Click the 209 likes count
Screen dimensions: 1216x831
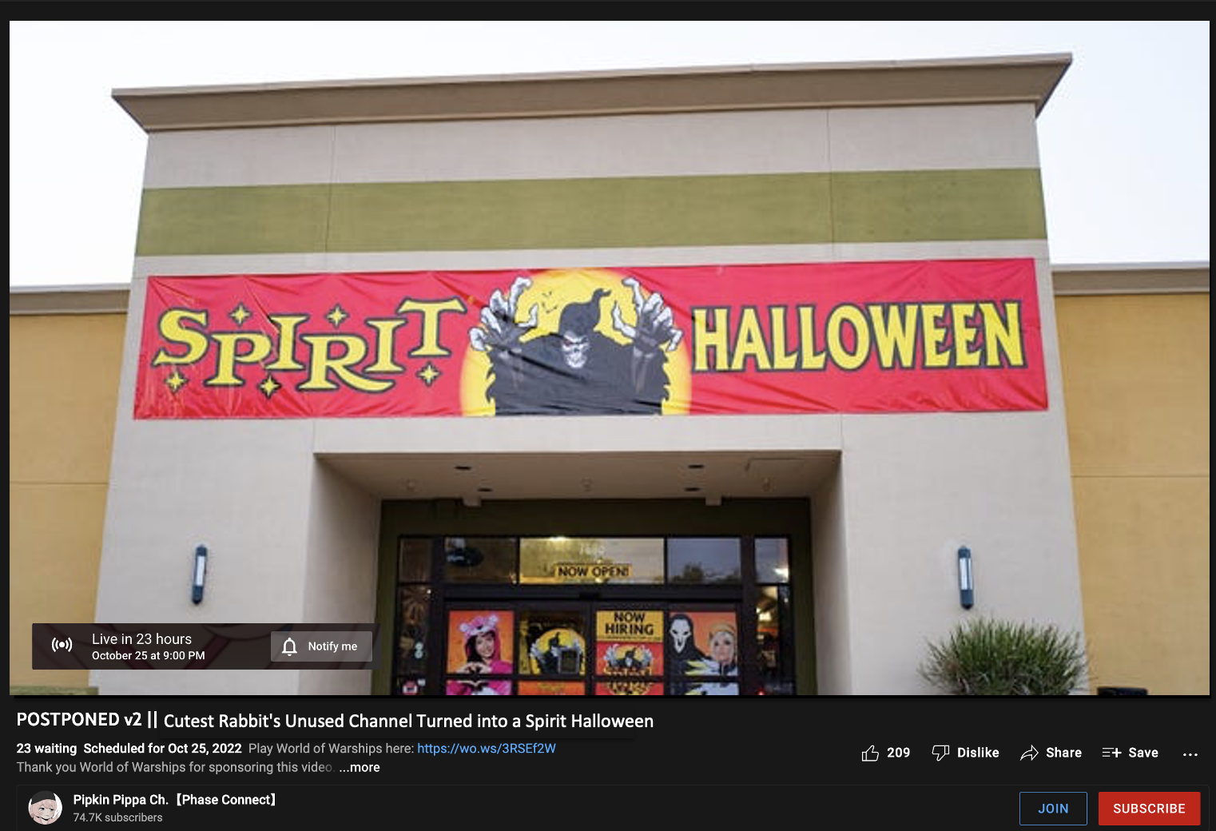pyautogui.click(x=898, y=753)
